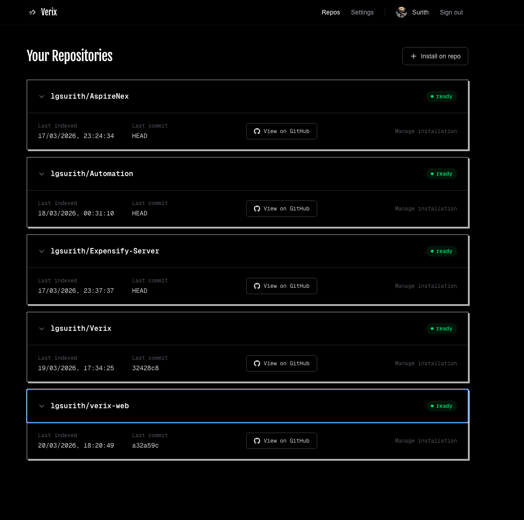Screen dimensions: 524x520
Task: Select the lgsurith/Automation repository name
Action: [x=91, y=174]
